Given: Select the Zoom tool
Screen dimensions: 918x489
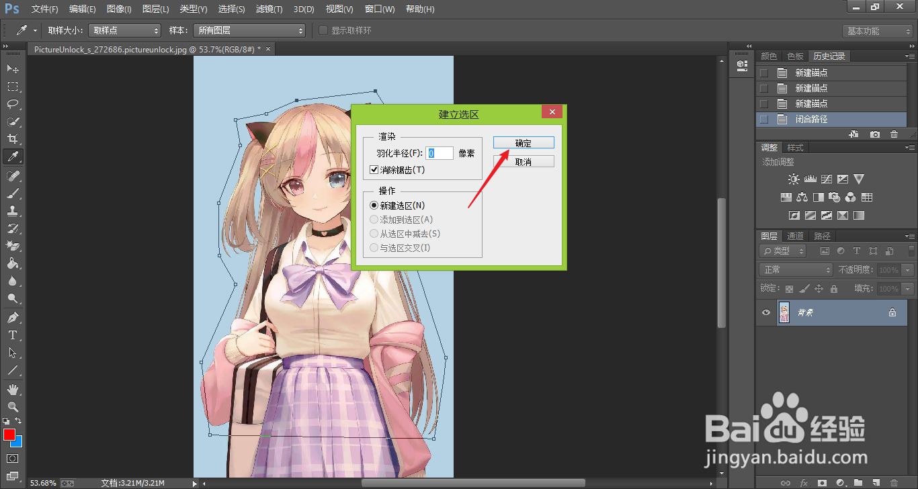Looking at the screenshot, I should click(13, 407).
